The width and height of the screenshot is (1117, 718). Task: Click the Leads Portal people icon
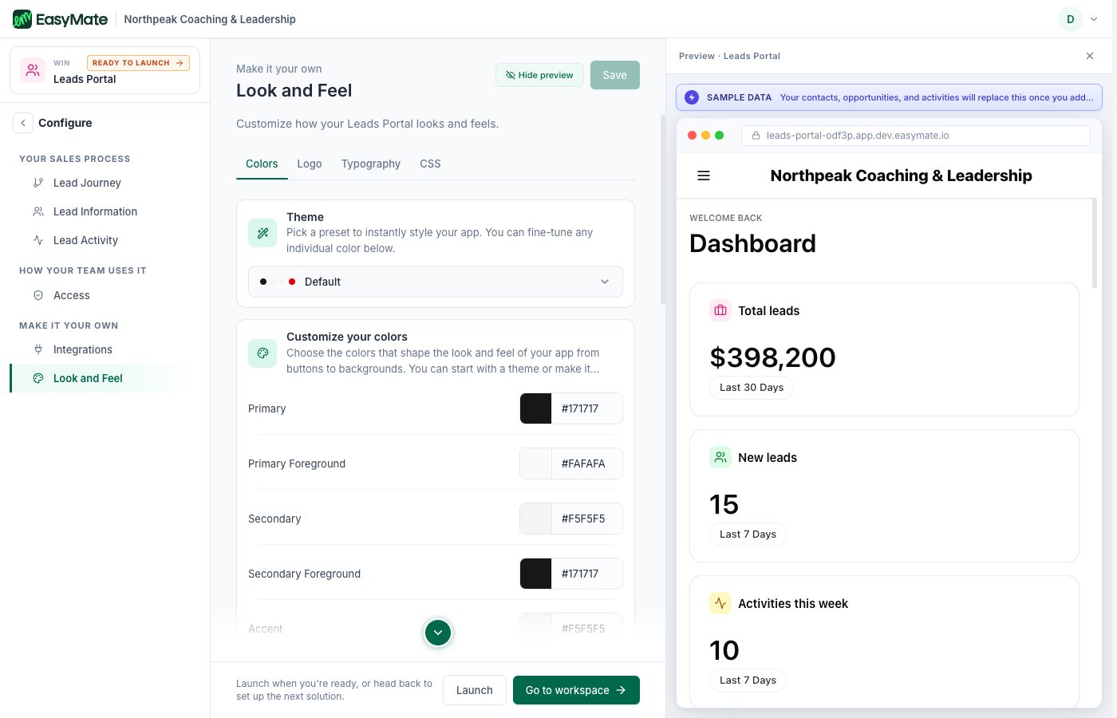[33, 70]
